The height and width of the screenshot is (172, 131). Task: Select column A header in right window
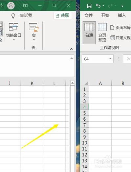click(x=100, y=83)
